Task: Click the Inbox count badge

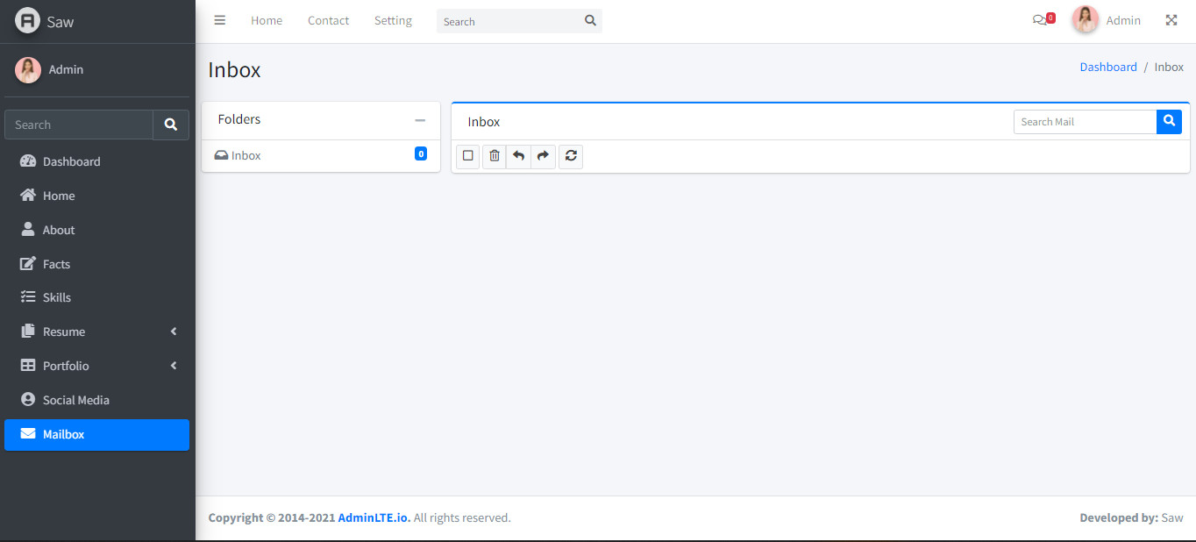Action: [421, 153]
